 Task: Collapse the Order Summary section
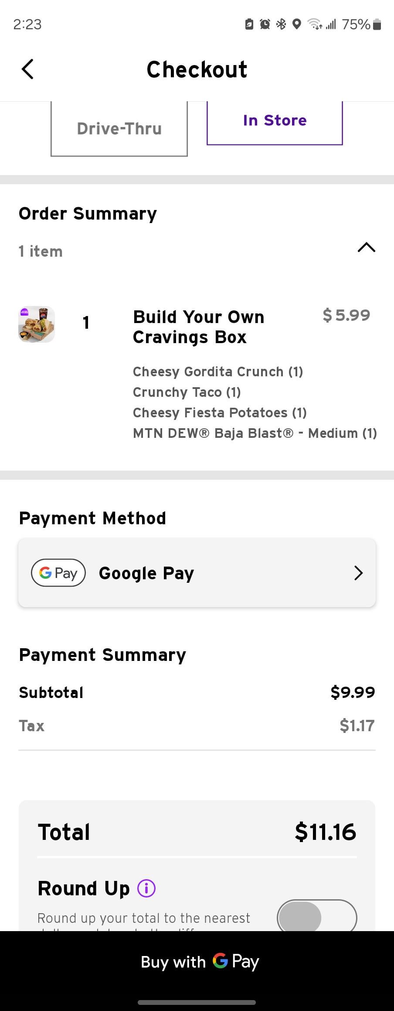(366, 248)
